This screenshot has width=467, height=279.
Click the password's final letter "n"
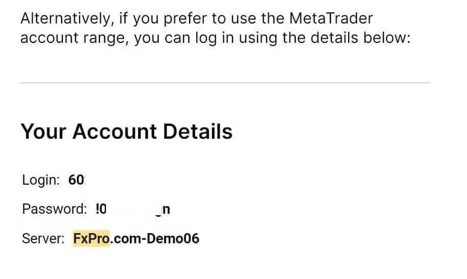pyautogui.click(x=166, y=209)
